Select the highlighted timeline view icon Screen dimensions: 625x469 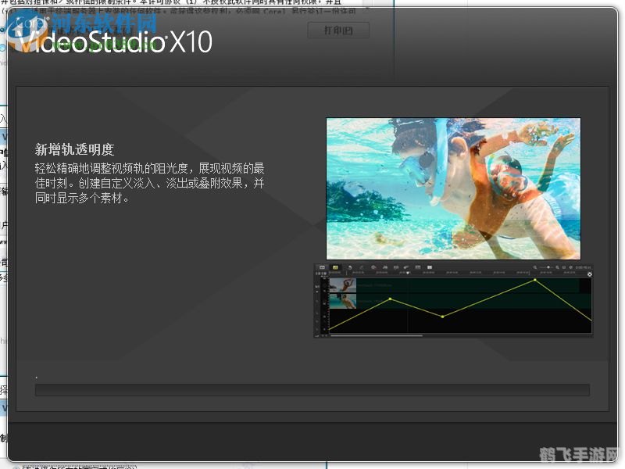pos(334,267)
